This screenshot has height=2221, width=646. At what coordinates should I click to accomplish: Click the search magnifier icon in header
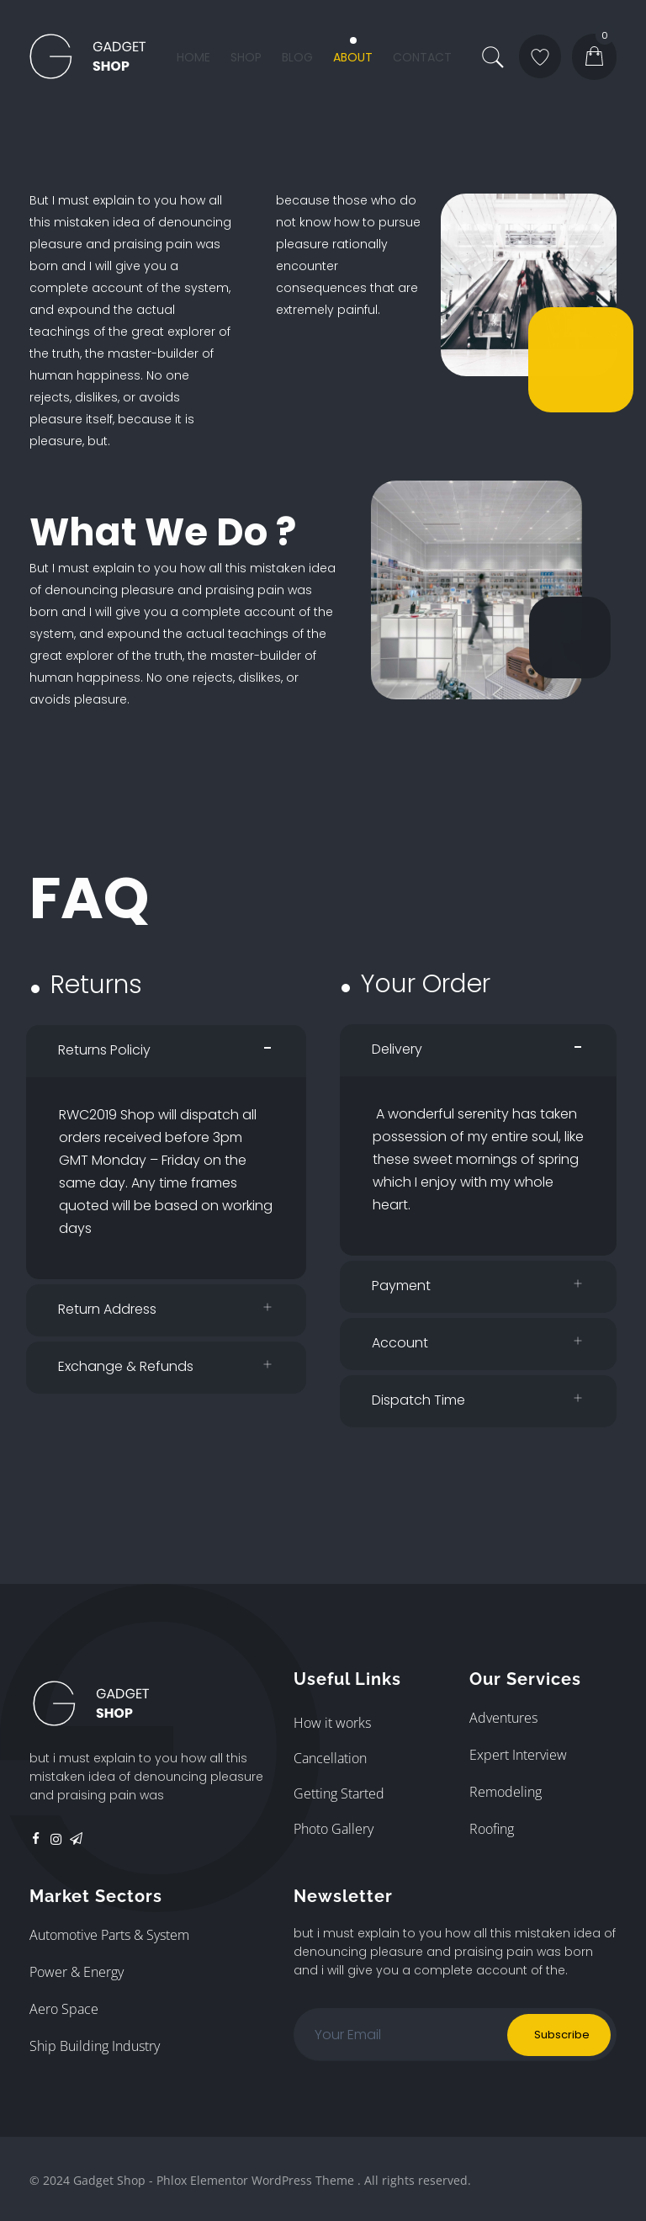pyautogui.click(x=492, y=57)
